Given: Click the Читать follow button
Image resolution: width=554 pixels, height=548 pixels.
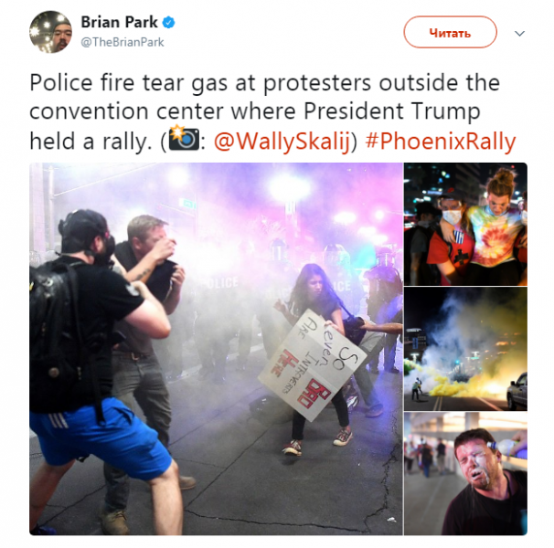Looking at the screenshot, I should [450, 32].
